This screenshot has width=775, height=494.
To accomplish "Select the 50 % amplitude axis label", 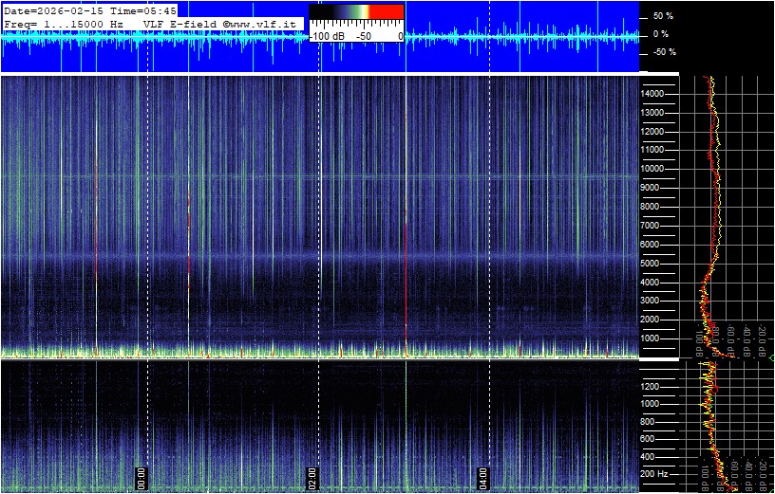I will [662, 17].
